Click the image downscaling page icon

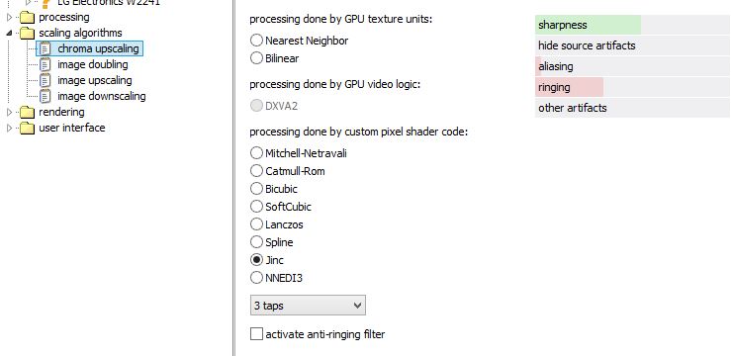(46, 96)
